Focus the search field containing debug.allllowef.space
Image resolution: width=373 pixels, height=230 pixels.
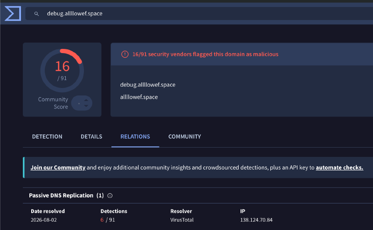[x=199, y=14]
